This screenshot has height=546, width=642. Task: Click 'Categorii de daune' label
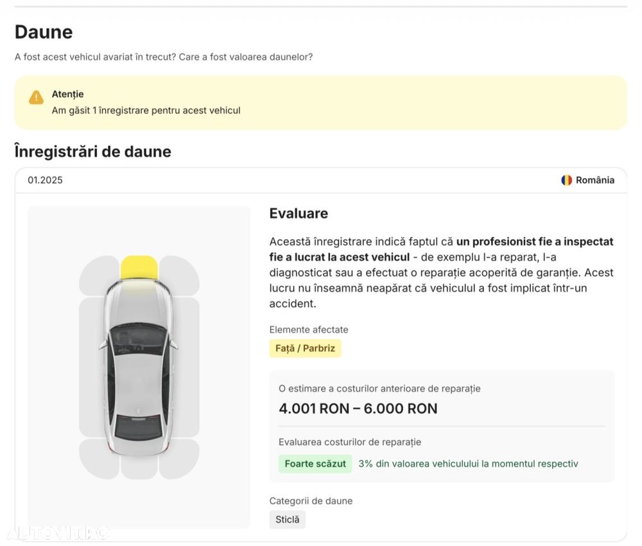[311, 501]
